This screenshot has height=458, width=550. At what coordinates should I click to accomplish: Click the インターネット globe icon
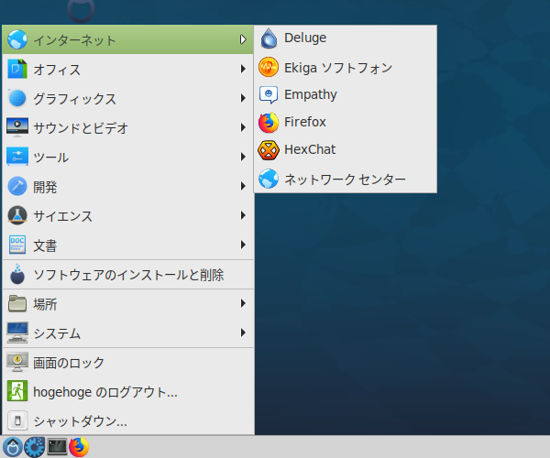tap(17, 39)
